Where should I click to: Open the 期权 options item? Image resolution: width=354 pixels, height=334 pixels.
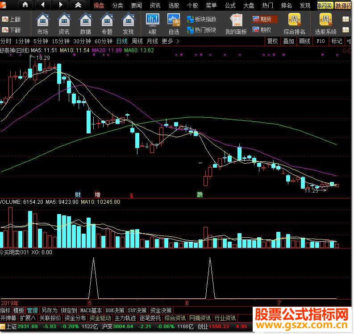click(x=262, y=30)
